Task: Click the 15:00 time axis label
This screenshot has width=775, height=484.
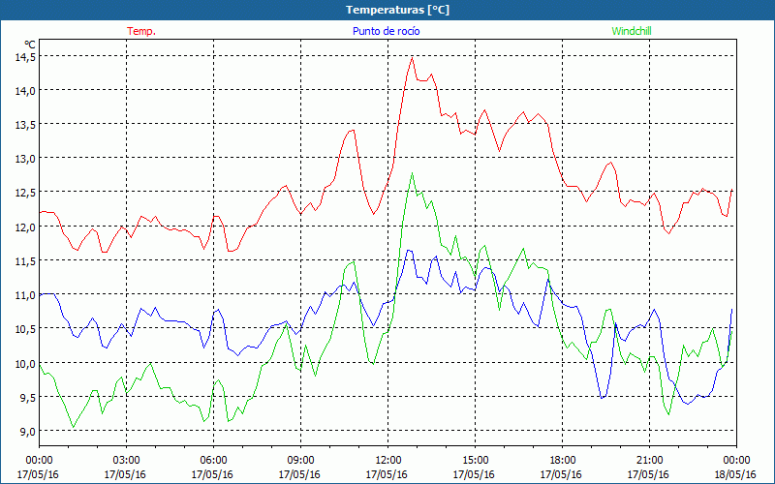Action: pos(475,461)
